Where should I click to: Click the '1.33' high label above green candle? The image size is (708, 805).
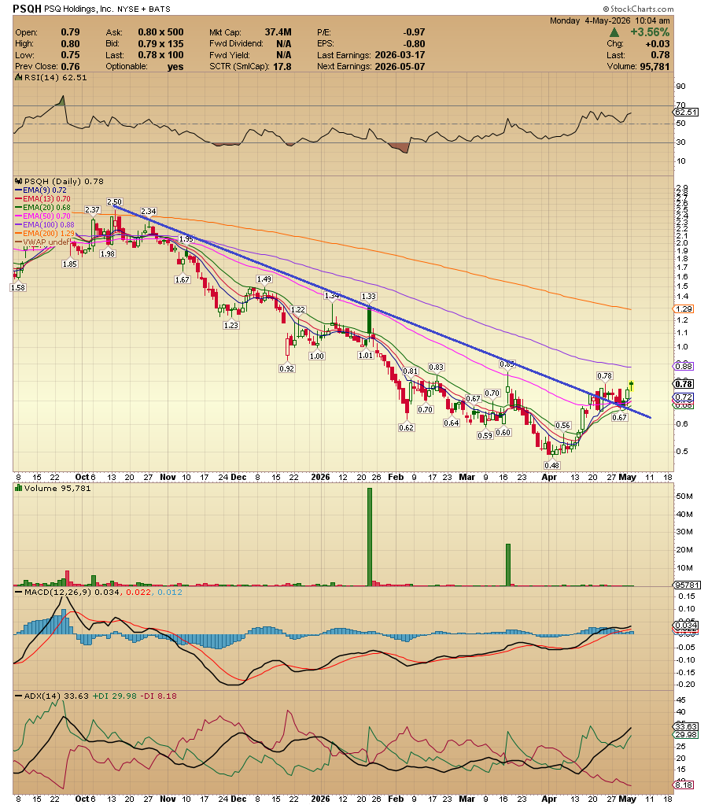pyautogui.click(x=369, y=296)
